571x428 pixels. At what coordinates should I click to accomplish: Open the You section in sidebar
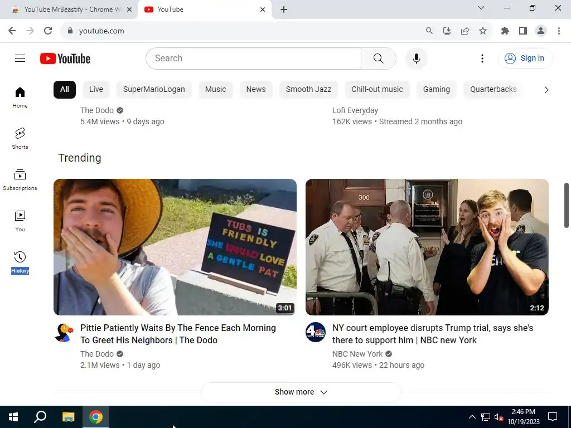tap(20, 221)
